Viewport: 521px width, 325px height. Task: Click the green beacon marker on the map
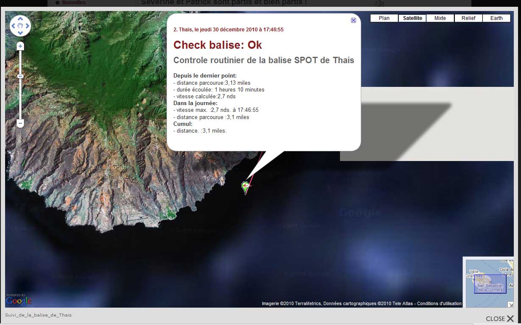pos(245,186)
